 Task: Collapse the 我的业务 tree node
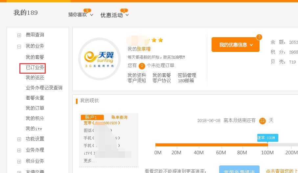pos(19,46)
